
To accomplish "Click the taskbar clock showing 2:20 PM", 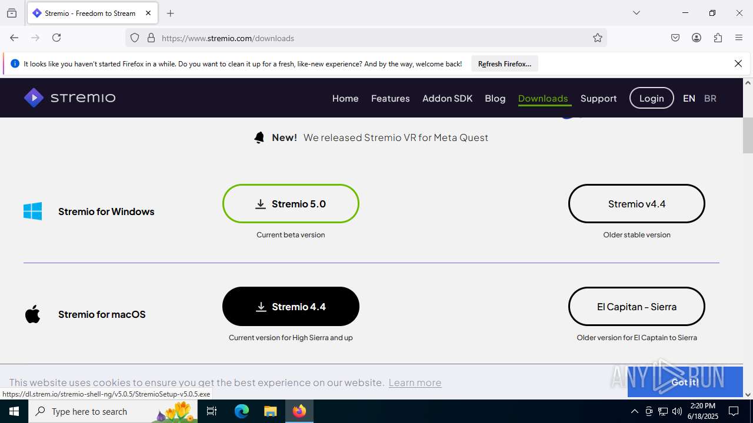I will coord(704,411).
